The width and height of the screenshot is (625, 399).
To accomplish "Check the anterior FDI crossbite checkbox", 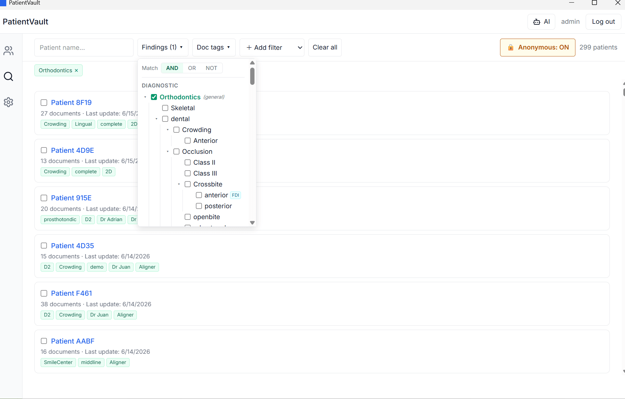I will (199, 195).
